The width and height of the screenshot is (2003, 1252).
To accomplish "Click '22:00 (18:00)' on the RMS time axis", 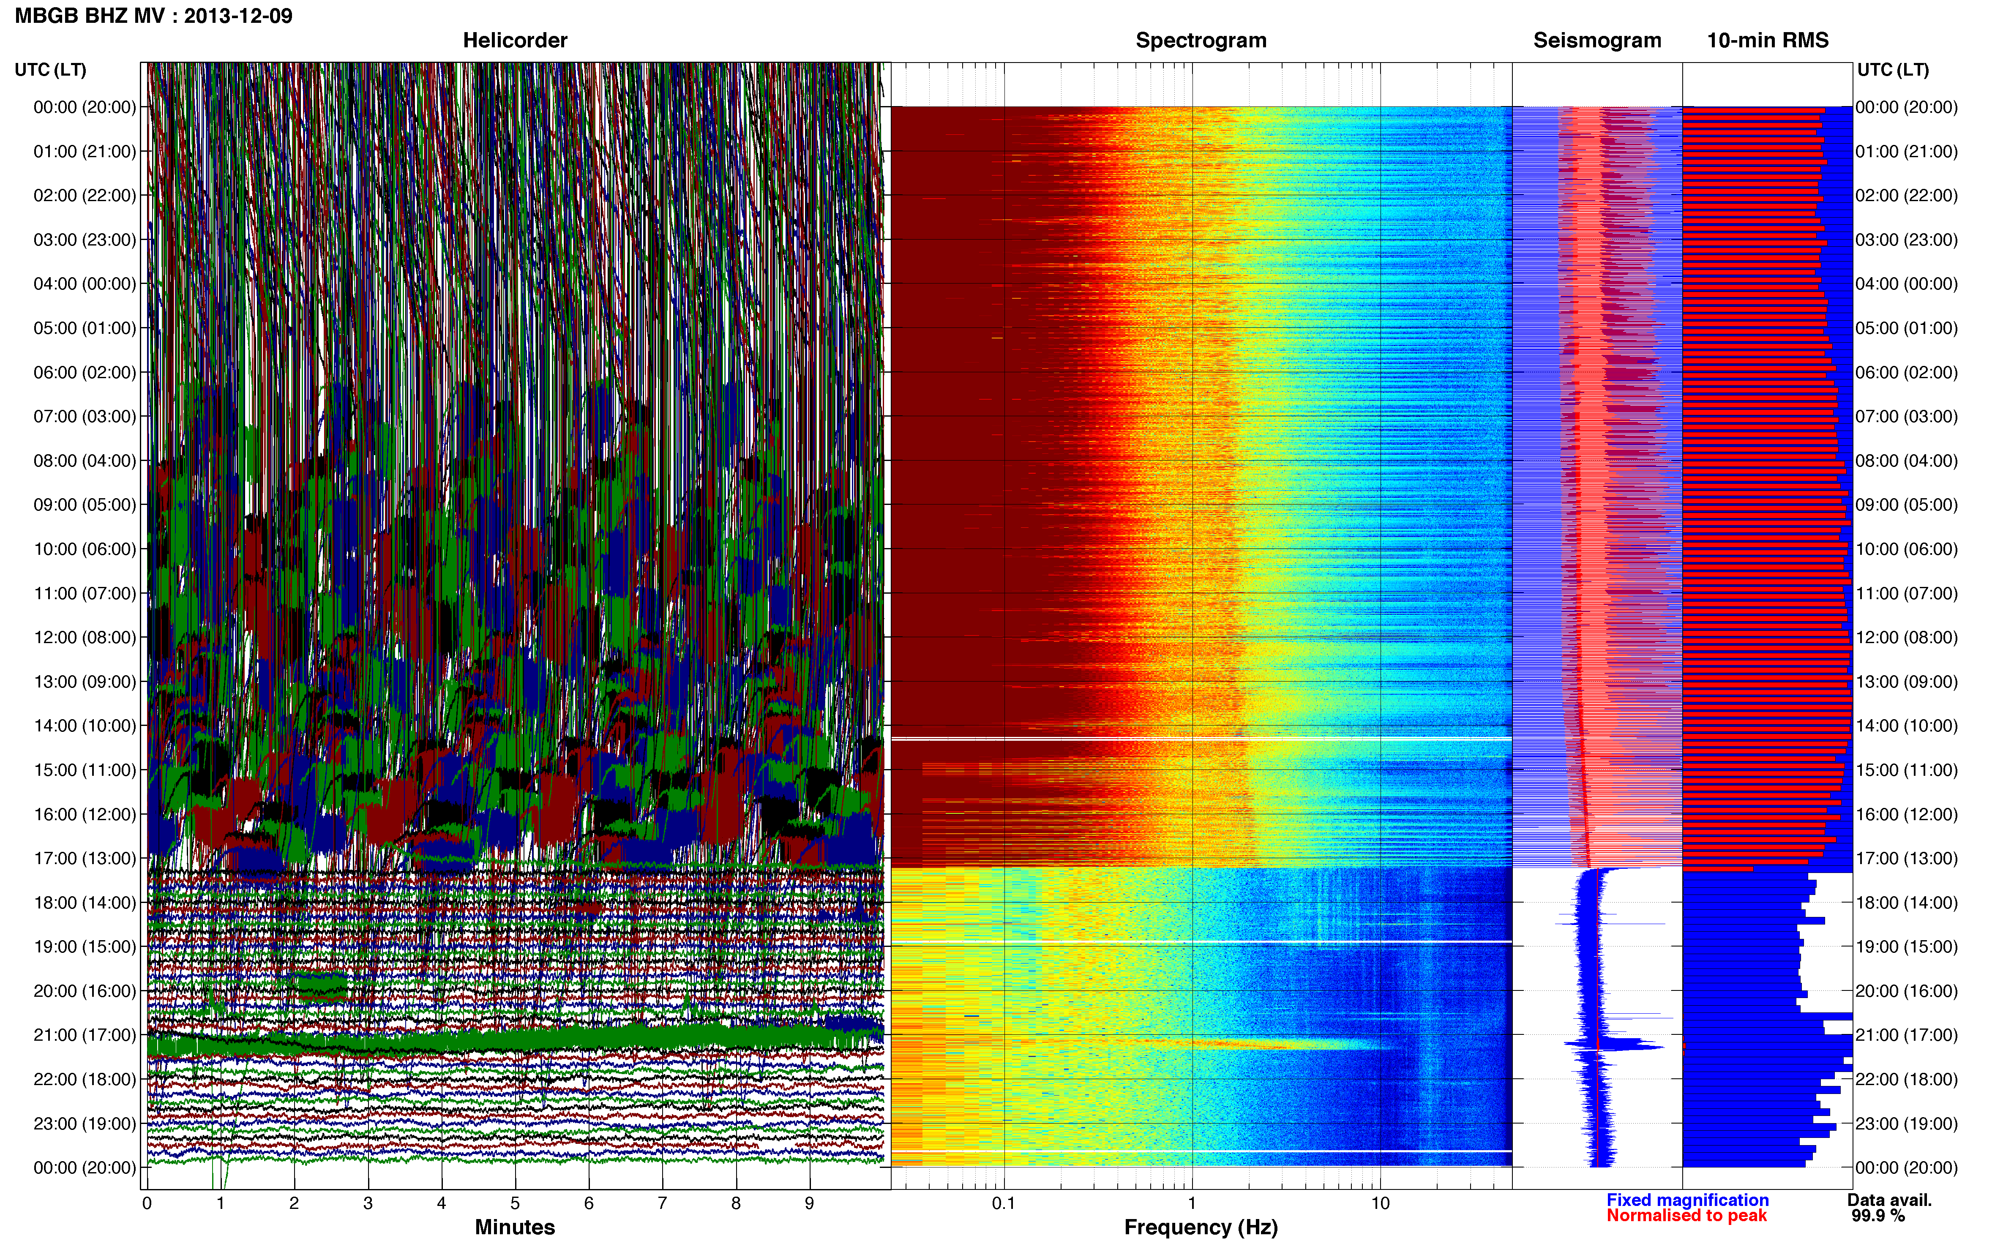I will tap(1906, 1079).
